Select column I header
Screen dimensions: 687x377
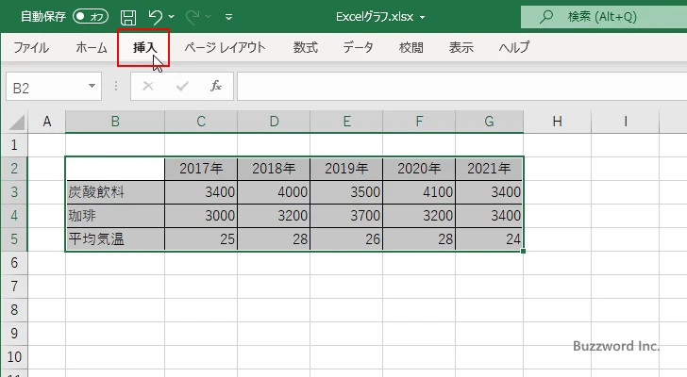point(626,122)
